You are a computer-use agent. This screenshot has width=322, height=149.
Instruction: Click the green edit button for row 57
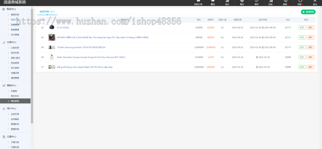coord(302,67)
